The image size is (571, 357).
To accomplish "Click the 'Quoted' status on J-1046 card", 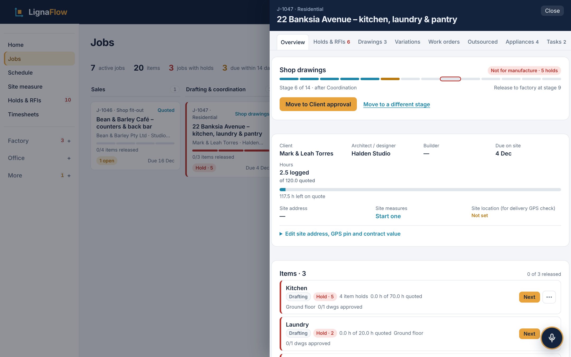I will click(166, 110).
